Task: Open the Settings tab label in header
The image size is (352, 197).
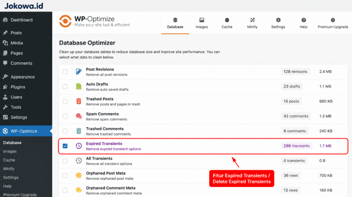Action: 278,27
